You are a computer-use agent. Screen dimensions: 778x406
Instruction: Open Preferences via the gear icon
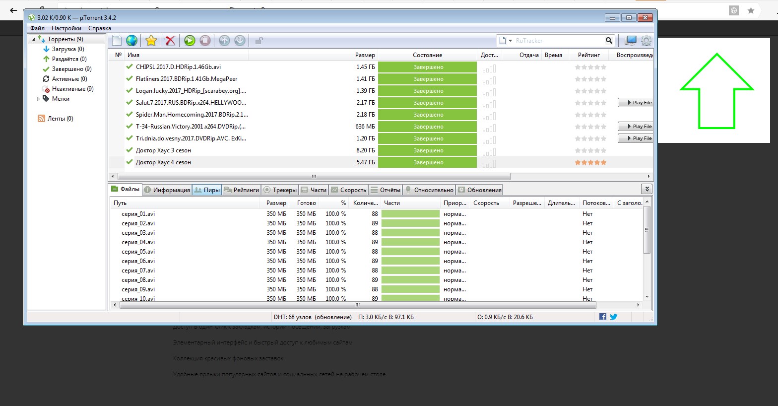click(646, 41)
